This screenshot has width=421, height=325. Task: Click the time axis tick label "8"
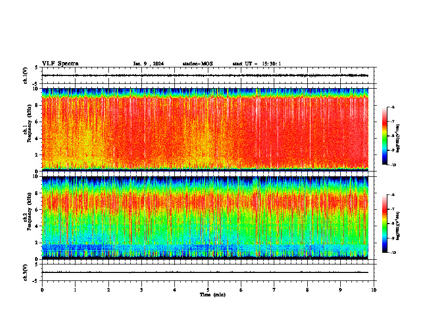point(307,290)
